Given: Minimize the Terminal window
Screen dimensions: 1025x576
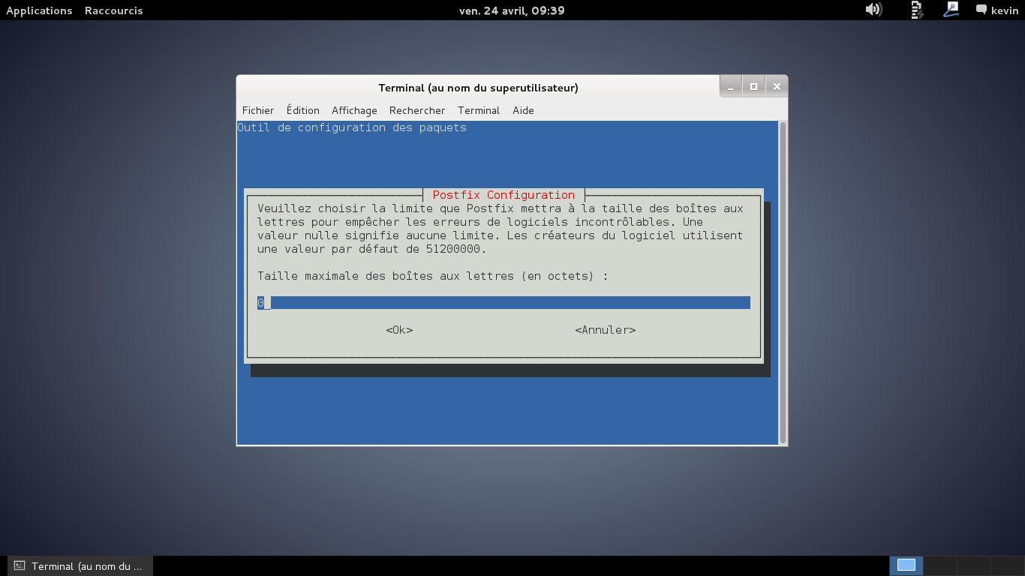Looking at the screenshot, I should [731, 87].
